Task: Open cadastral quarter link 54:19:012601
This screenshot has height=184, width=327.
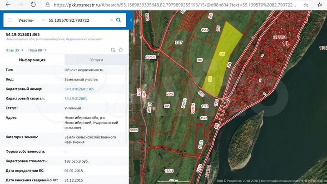Action: coord(75,99)
